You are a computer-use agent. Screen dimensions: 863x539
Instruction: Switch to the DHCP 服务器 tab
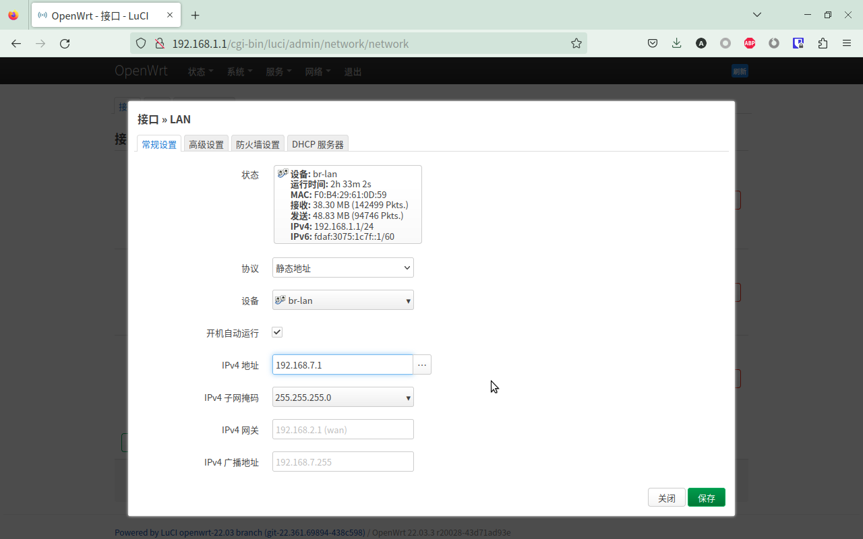[x=318, y=144]
